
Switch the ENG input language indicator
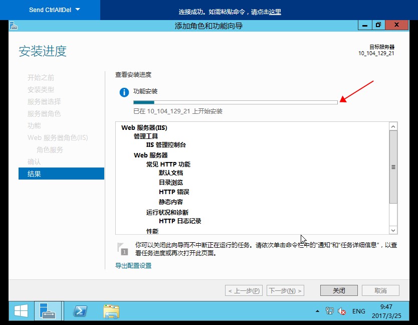click(x=358, y=311)
